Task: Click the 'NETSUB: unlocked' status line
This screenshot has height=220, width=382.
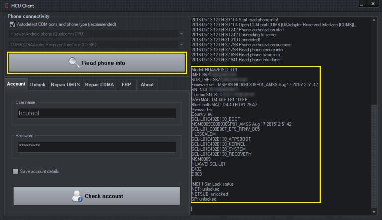Action: point(210,194)
